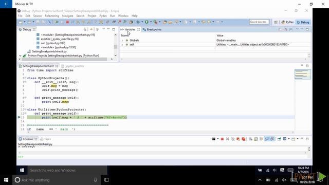Click the Cortana microphone icon
The image size is (329, 185).
[x=95, y=180]
